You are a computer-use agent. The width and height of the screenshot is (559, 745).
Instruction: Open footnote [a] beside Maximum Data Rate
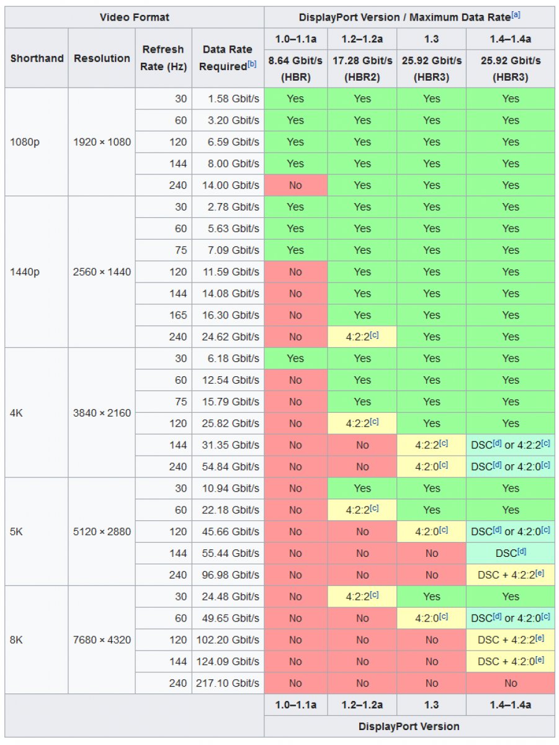point(516,14)
